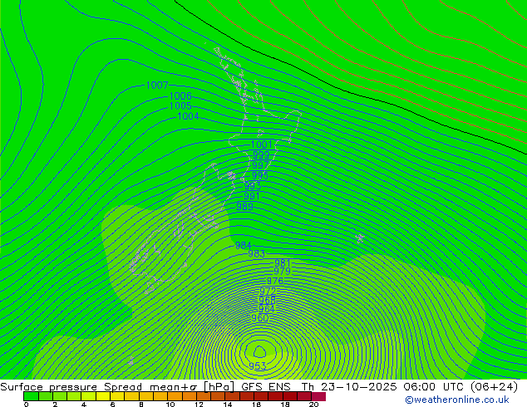Select the date text 'Th 23-10-2025'
The height and width of the screenshot is (407, 527).
(x=340, y=387)
